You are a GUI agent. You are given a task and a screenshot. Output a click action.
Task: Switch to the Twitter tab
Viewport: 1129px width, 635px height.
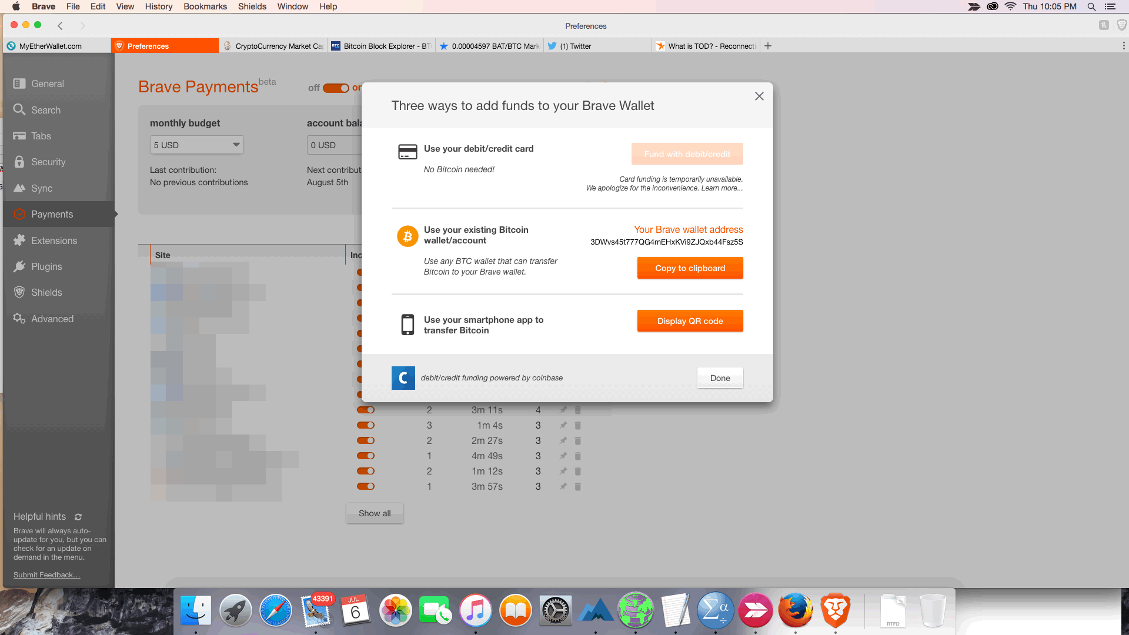tap(597, 46)
